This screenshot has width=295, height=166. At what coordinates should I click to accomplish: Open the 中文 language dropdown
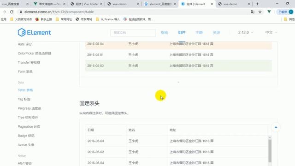pyautogui.click(x=271, y=33)
